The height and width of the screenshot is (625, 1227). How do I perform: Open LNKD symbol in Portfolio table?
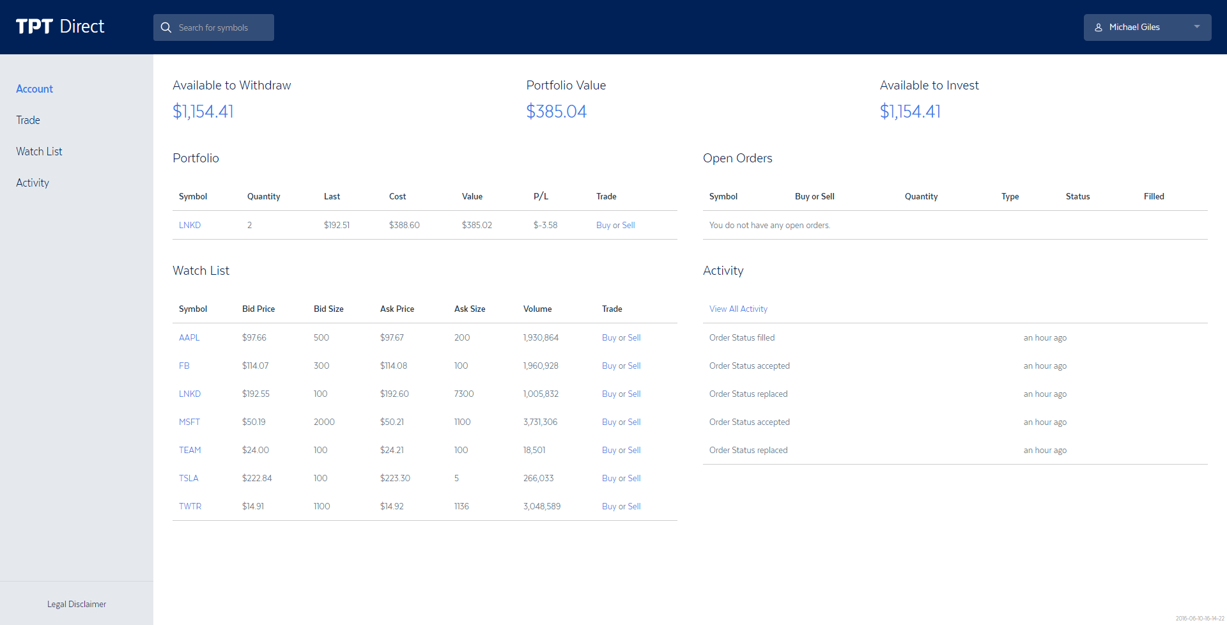[x=190, y=225]
